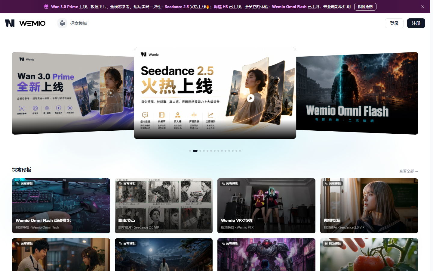
Task: Click Wemio Omni Flash 已上线 banner text
Action: (x=296, y=7)
